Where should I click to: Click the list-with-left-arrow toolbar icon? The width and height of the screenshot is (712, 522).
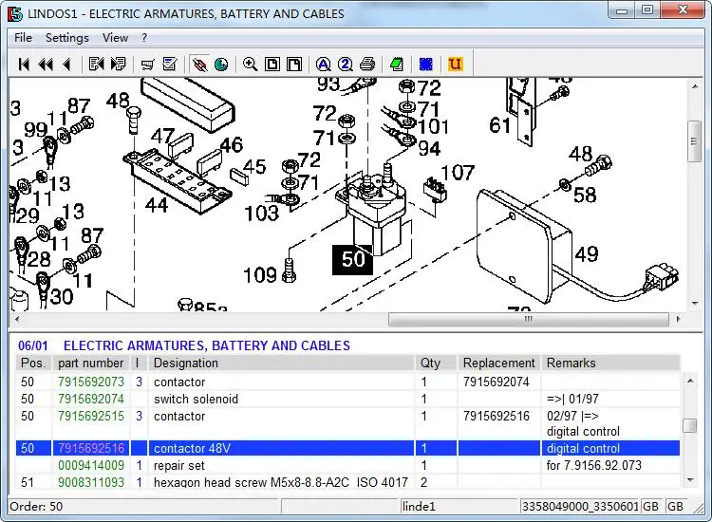coord(96,64)
